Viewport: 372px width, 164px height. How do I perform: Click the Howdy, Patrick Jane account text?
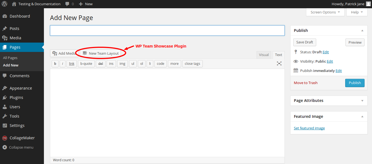pyautogui.click(x=348, y=4)
